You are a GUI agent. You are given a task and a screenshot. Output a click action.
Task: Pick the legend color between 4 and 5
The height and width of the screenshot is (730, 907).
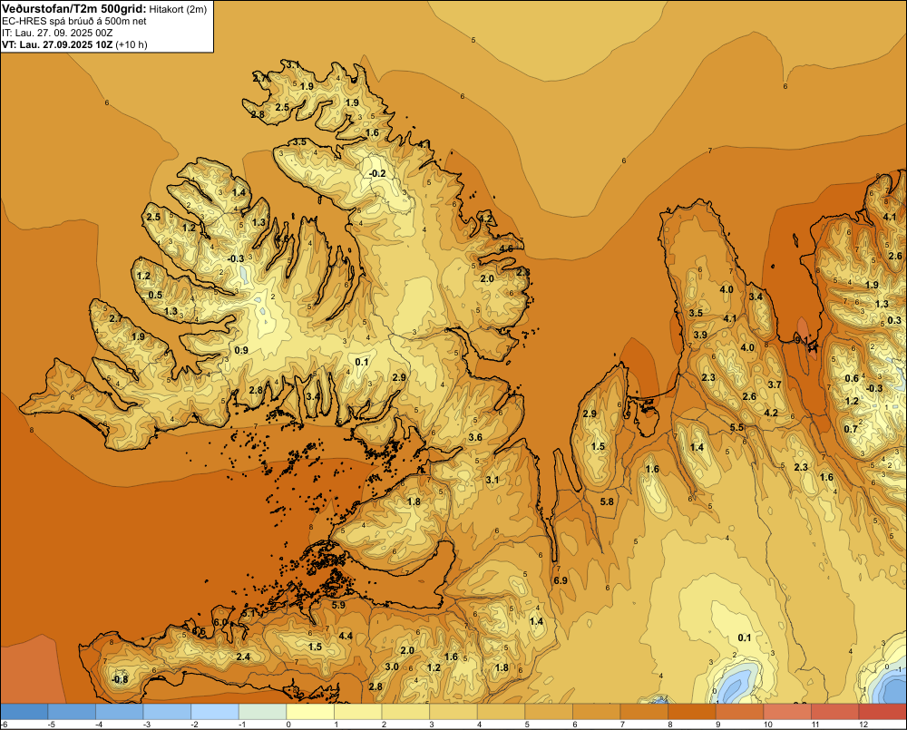tap(502, 712)
